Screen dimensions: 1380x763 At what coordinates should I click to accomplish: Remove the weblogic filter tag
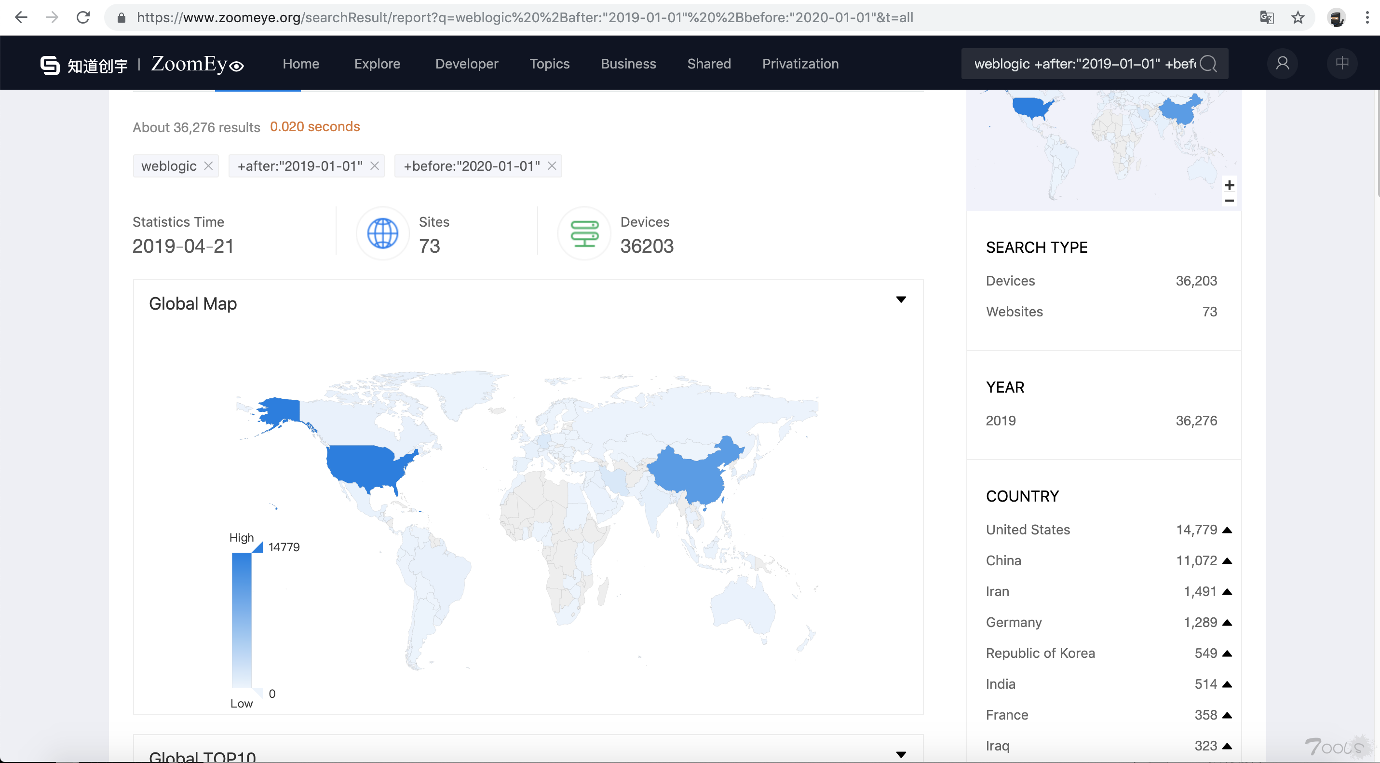(208, 166)
